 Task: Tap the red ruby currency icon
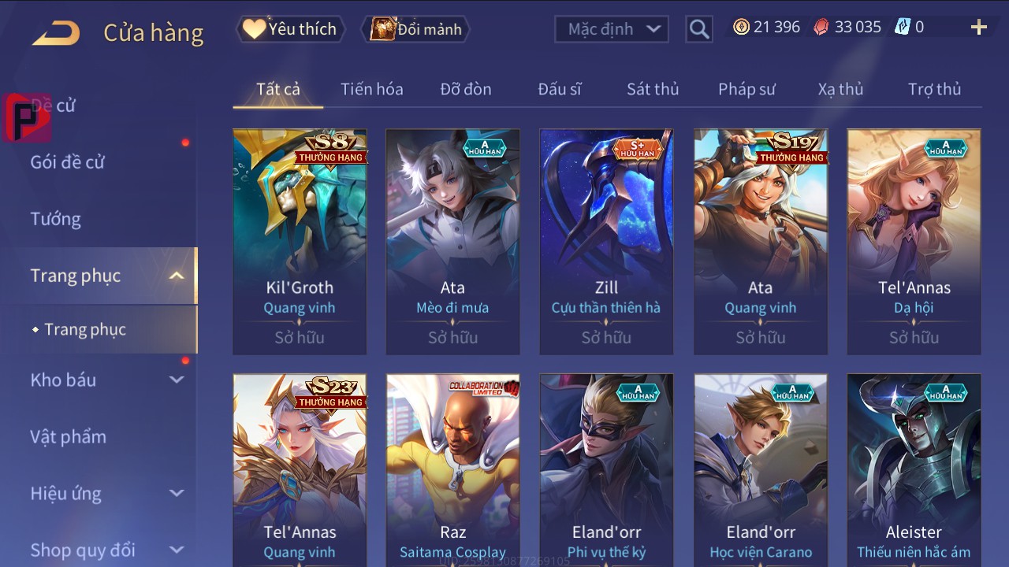tap(821, 27)
